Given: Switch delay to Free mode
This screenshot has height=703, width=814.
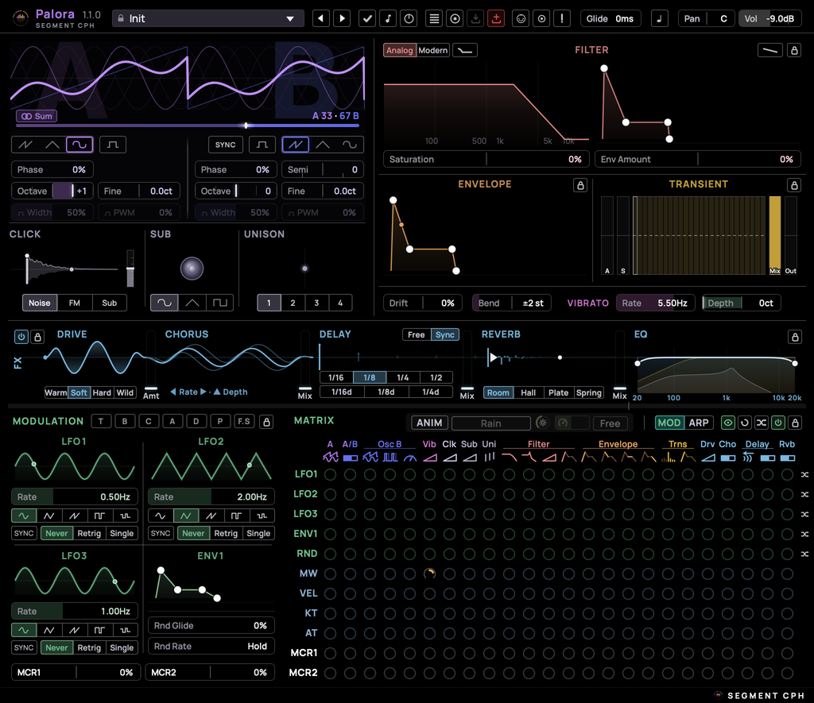Looking at the screenshot, I should pyautogui.click(x=417, y=334).
